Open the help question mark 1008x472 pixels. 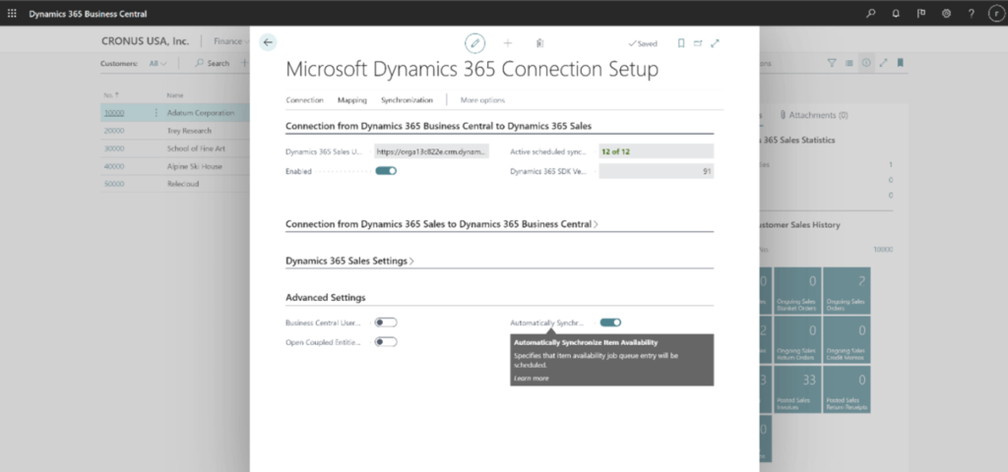point(972,14)
